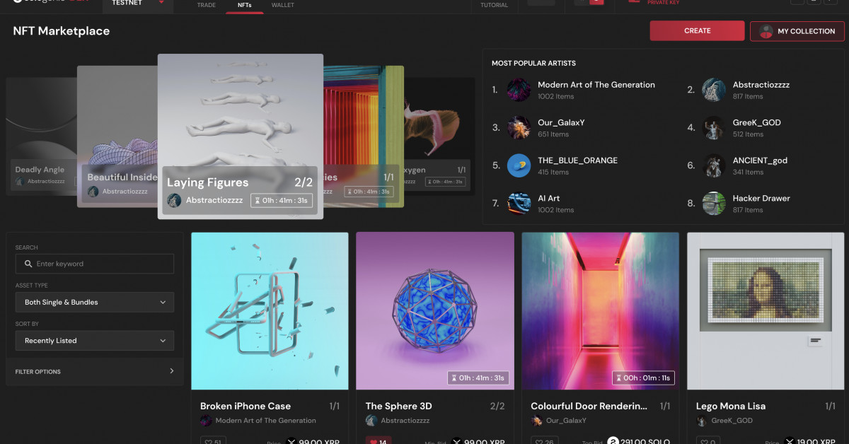The image size is (849, 444).
Task: Open Lego Mona Lisa artwork thumbnail
Action: 766,311
